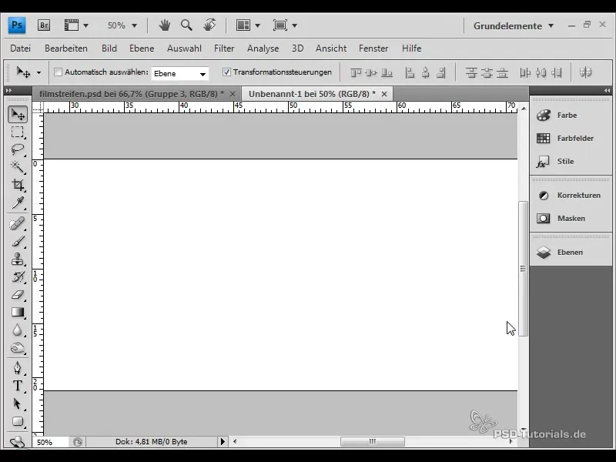
Task: Click the vertical scrollbar thumb
Action: pos(523,269)
